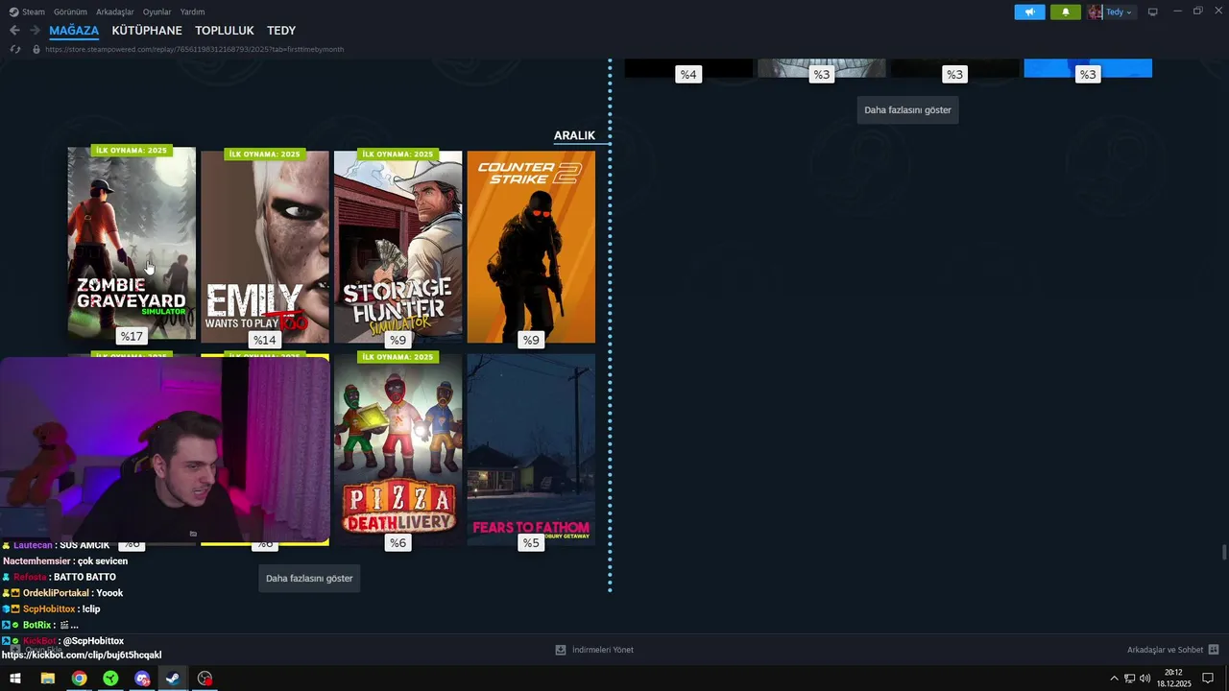Open the network tray icon
This screenshot has width=1229, height=691.
click(x=1129, y=679)
